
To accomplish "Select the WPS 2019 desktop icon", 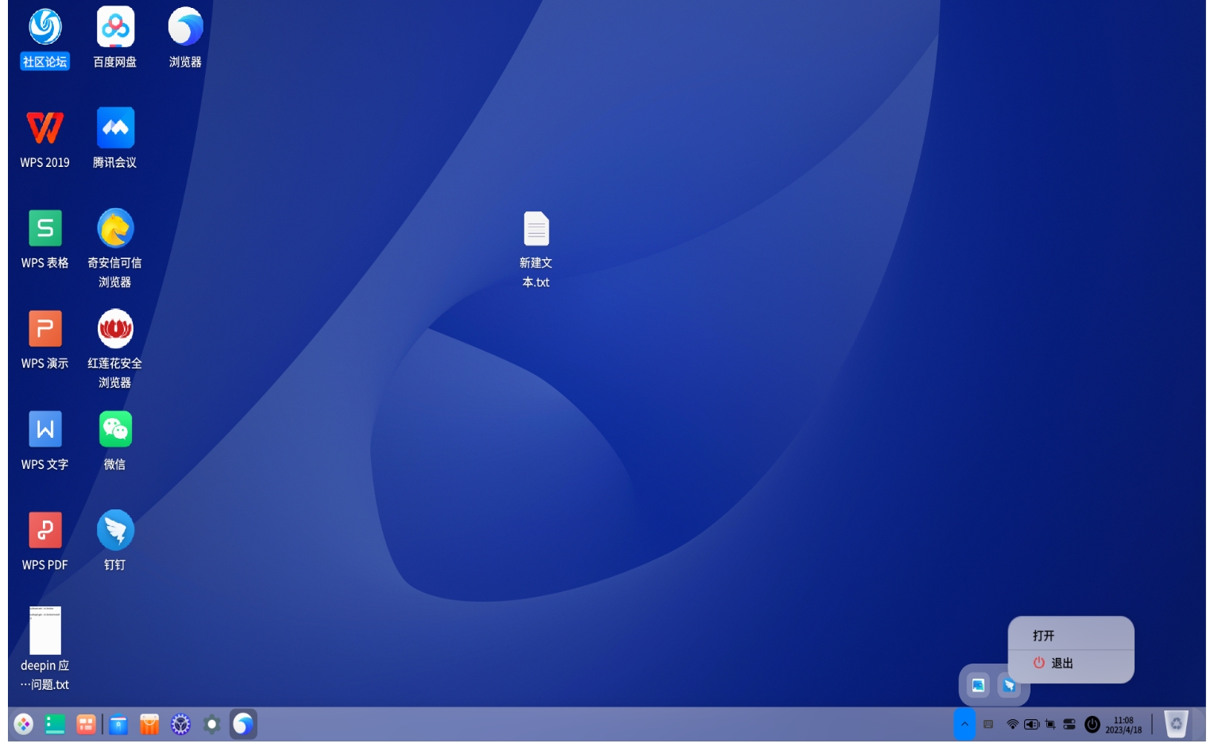I will 45,138.
